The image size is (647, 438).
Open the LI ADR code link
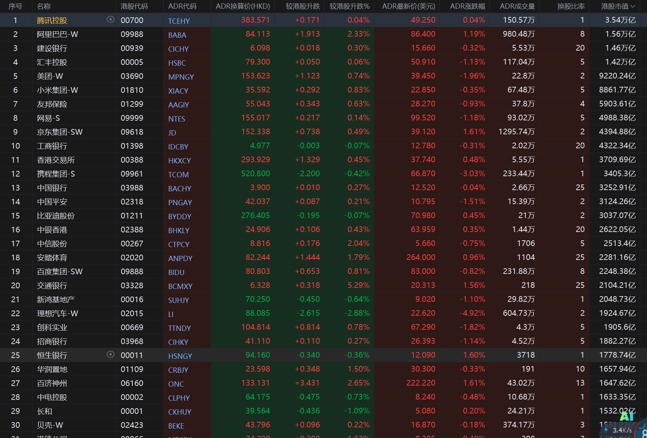171,314
